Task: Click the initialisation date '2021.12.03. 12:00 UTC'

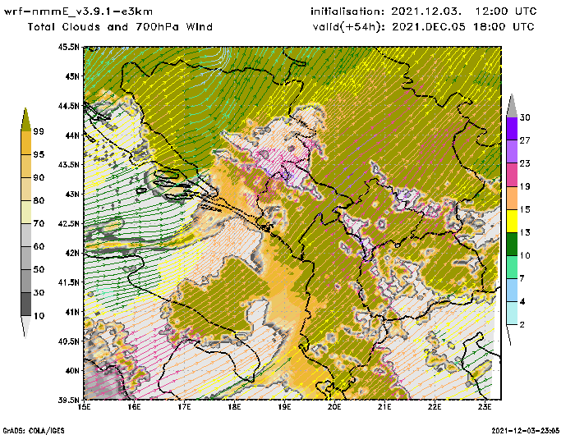Action: click(464, 11)
